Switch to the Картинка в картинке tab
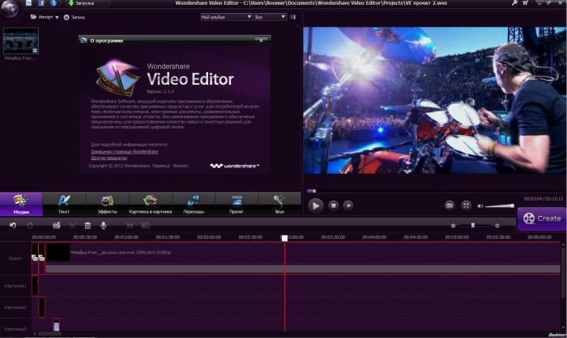 (151, 205)
